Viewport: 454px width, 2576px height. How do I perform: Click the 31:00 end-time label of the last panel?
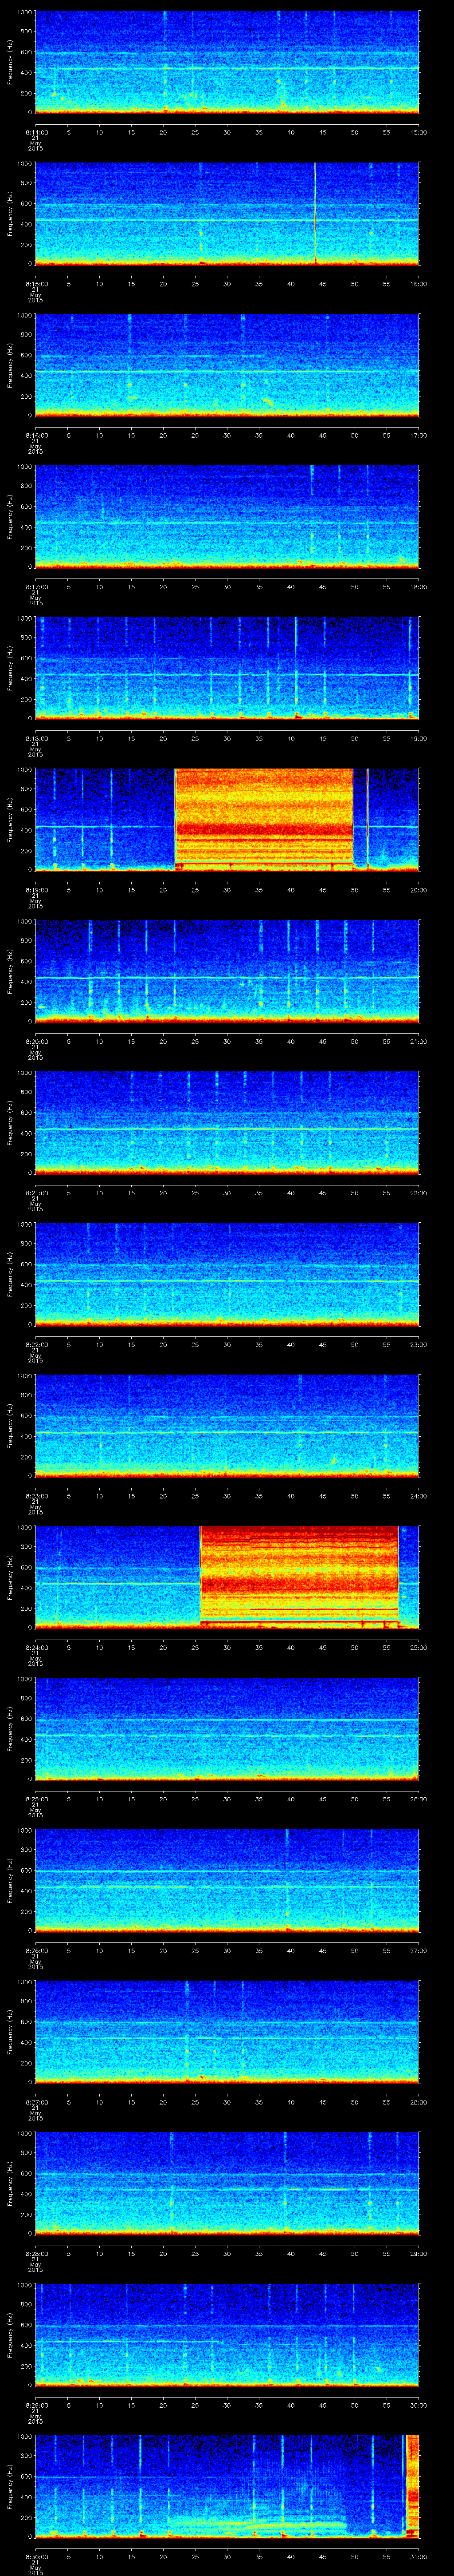(x=419, y=2558)
